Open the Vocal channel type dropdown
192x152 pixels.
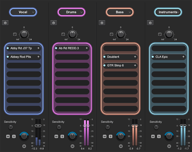[23, 12]
